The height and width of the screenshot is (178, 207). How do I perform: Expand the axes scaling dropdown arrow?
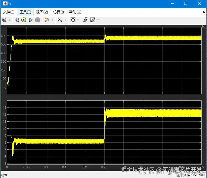point(78,20)
